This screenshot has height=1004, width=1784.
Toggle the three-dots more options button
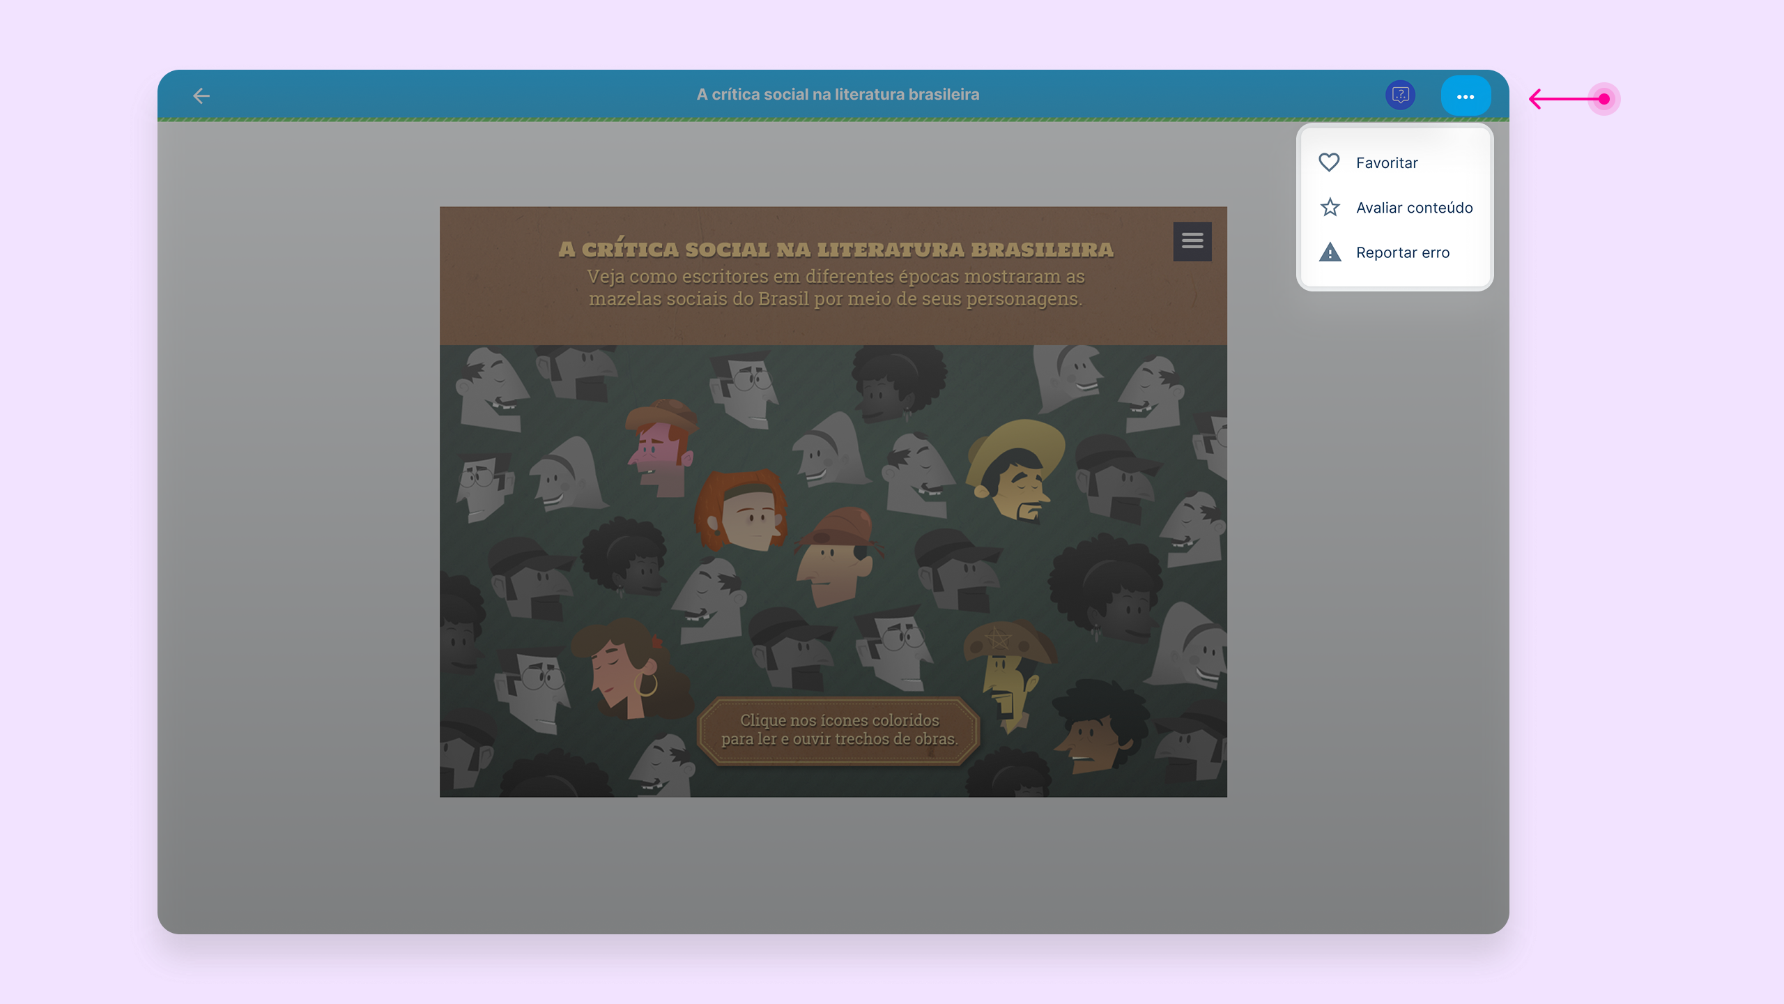(x=1466, y=96)
